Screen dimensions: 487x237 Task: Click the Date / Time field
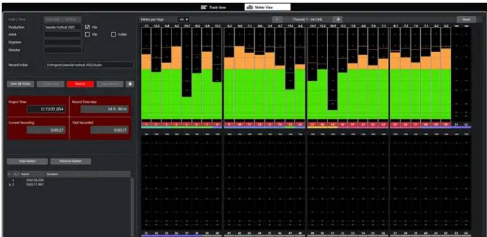tap(63, 19)
